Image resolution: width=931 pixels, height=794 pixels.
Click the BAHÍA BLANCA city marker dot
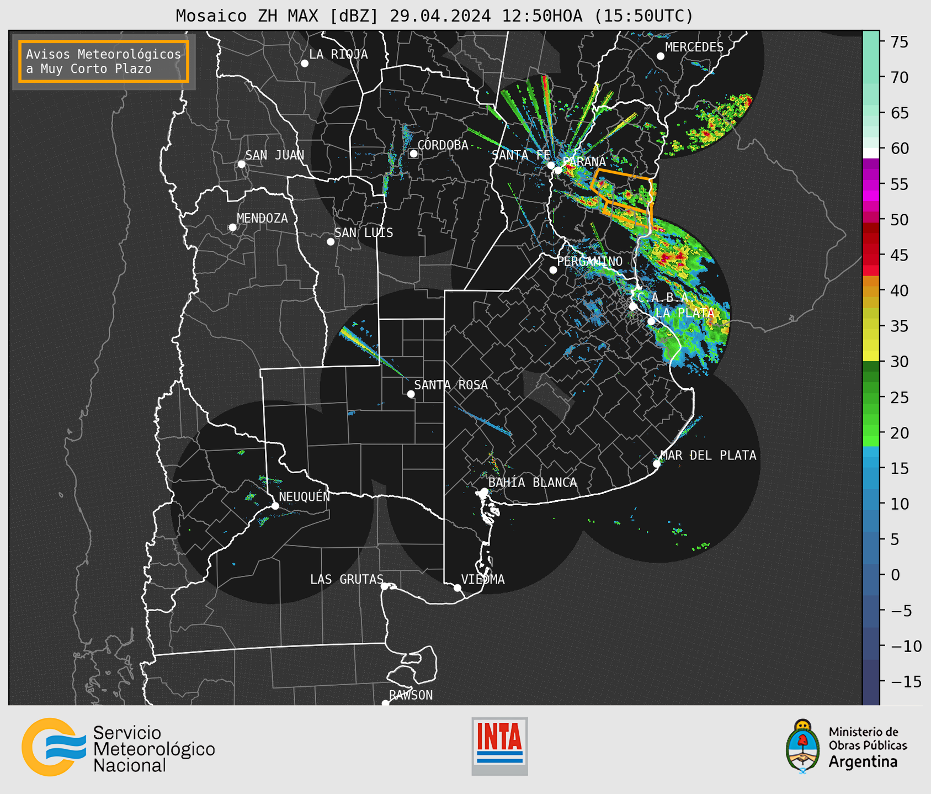click(484, 491)
